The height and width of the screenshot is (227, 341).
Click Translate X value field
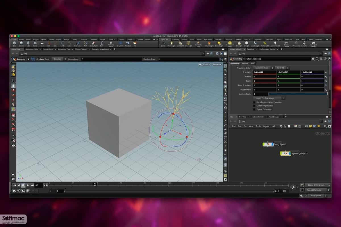point(264,72)
